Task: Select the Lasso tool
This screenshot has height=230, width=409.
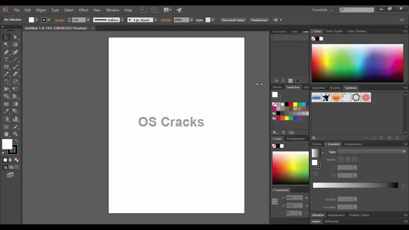Action: coord(16,45)
